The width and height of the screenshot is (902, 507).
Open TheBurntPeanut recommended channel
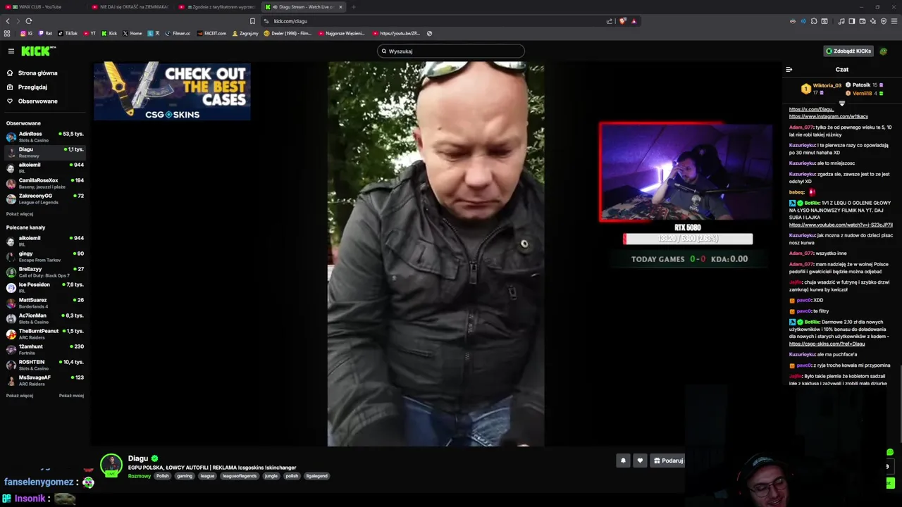point(44,333)
